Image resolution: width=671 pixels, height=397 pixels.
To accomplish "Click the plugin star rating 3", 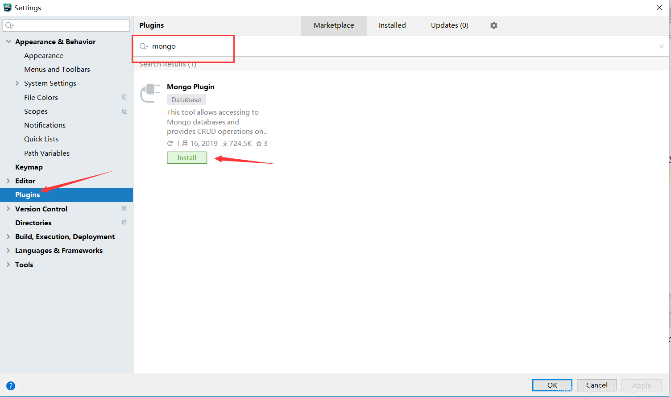I will coord(262,144).
